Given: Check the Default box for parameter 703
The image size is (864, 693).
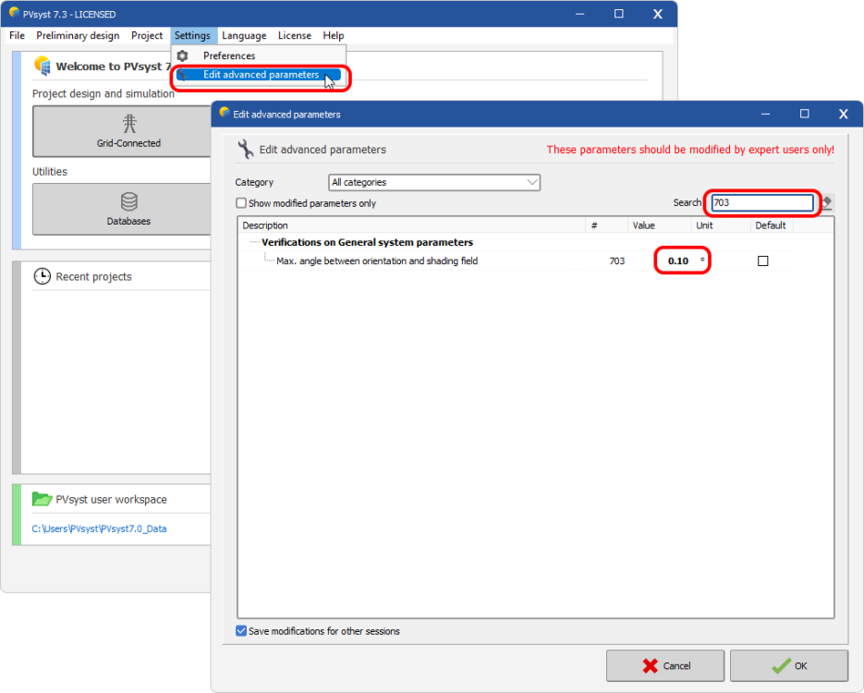Looking at the screenshot, I should point(762,261).
